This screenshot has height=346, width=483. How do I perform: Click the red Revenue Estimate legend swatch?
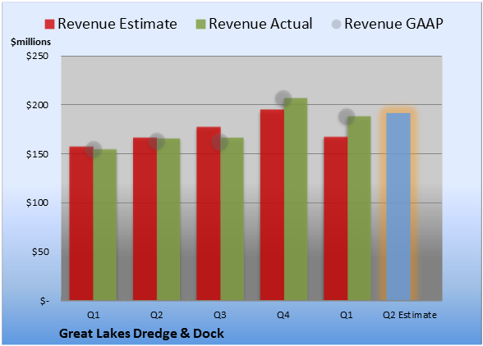point(49,24)
